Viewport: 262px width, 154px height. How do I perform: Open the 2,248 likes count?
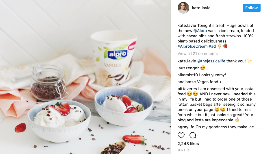(x=188, y=144)
